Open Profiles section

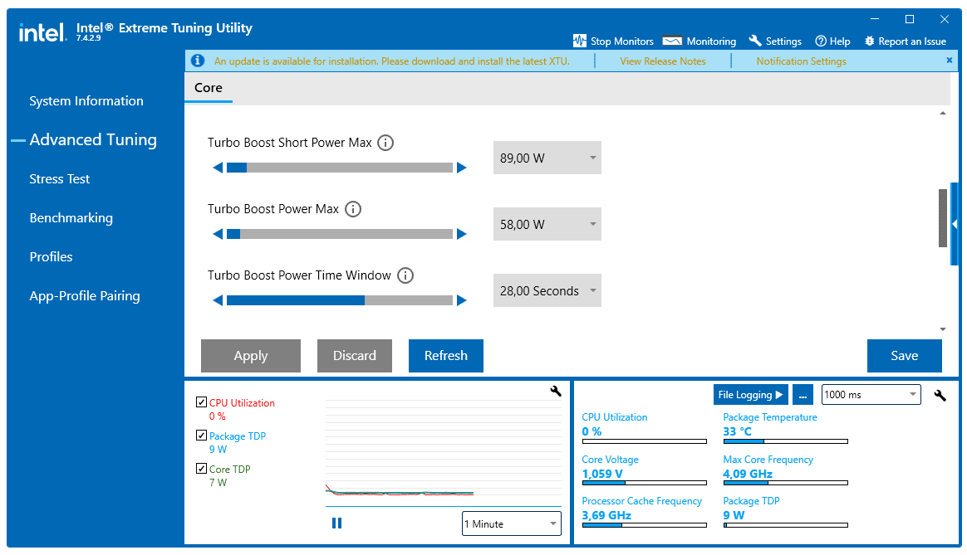(x=52, y=257)
